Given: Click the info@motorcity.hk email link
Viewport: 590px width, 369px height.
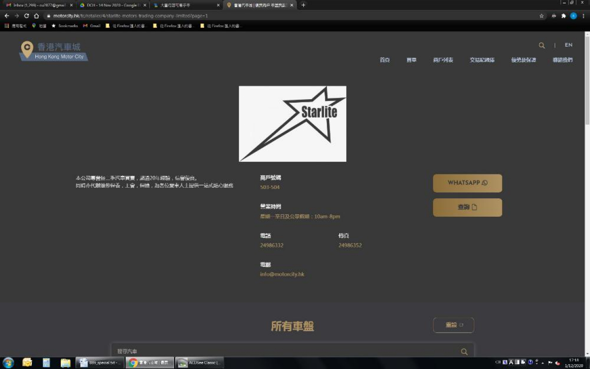Looking at the screenshot, I should (x=282, y=274).
